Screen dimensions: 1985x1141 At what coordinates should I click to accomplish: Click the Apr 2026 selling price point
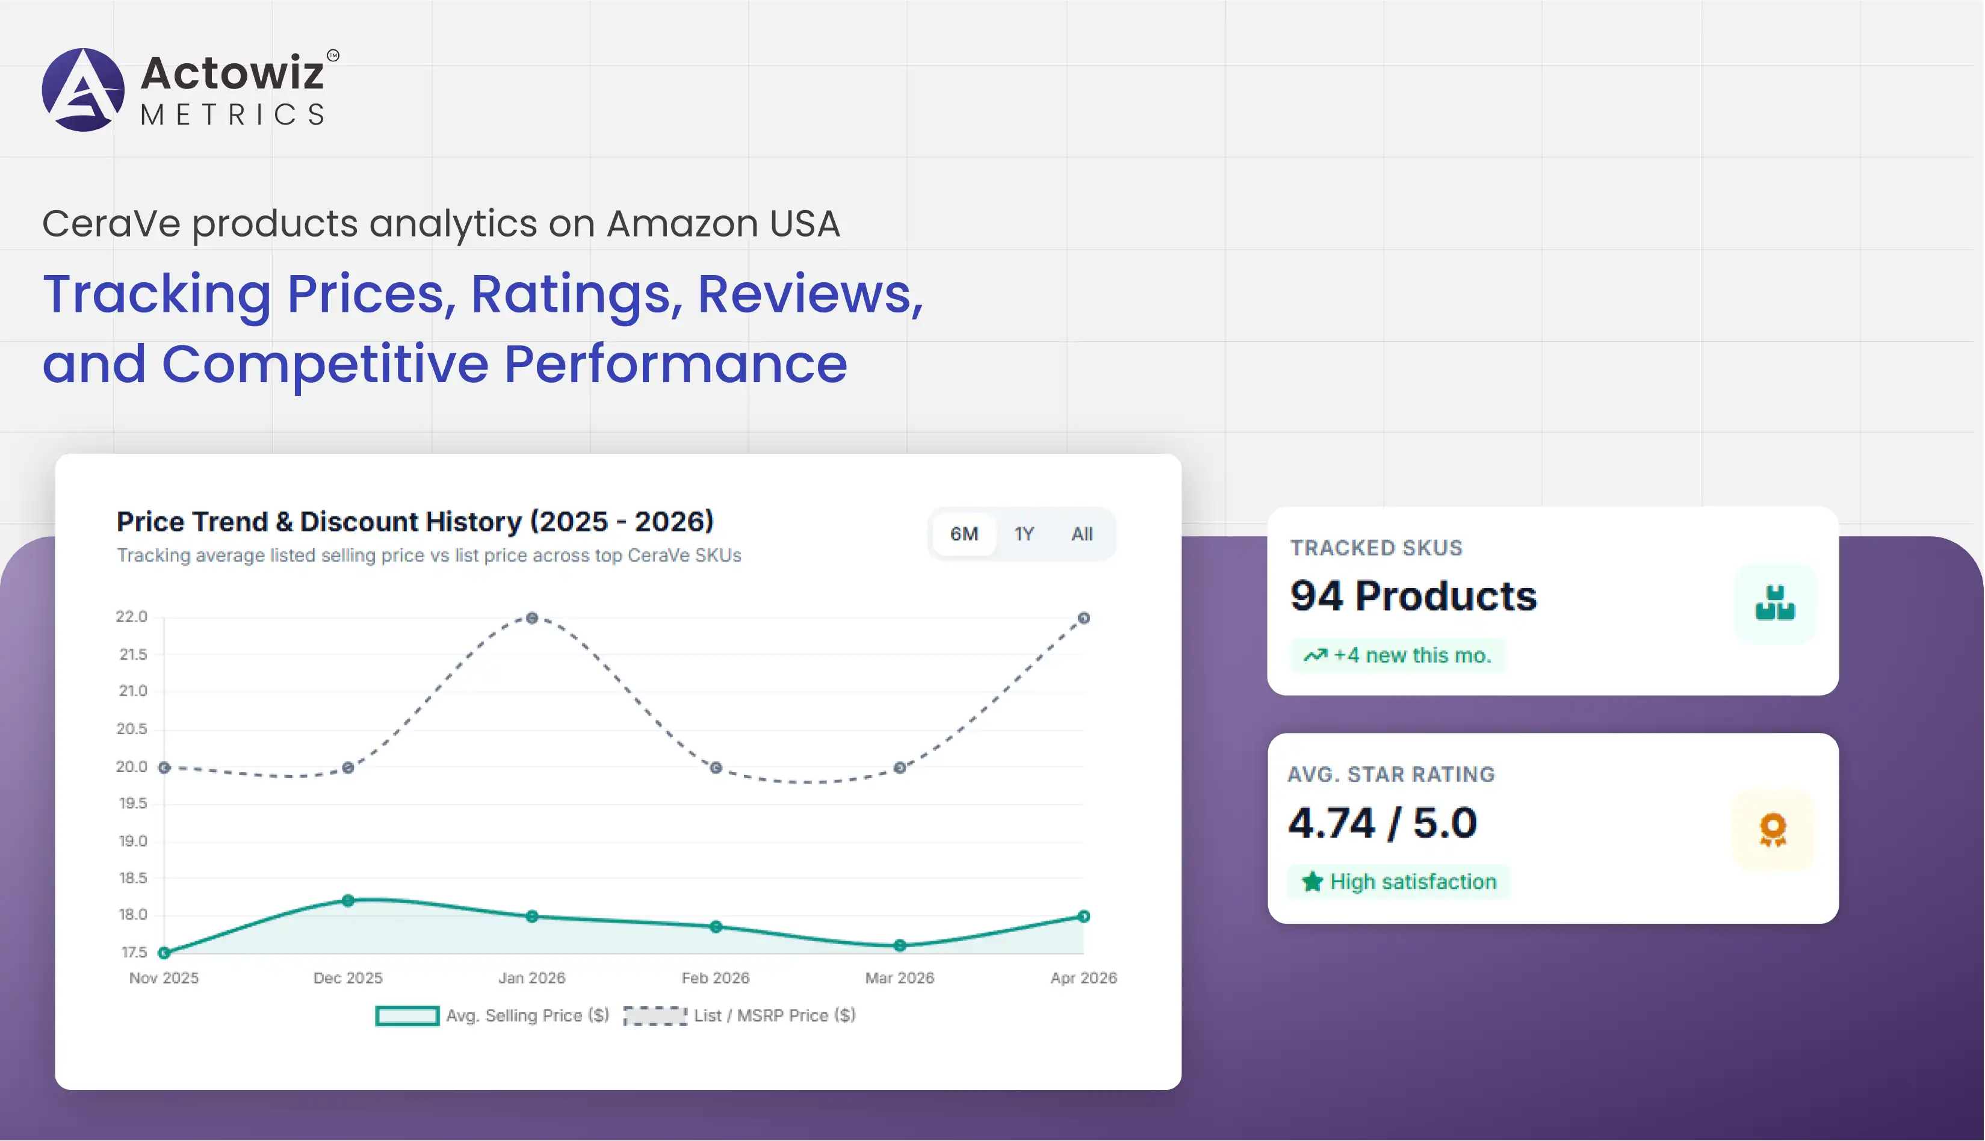tap(1084, 916)
